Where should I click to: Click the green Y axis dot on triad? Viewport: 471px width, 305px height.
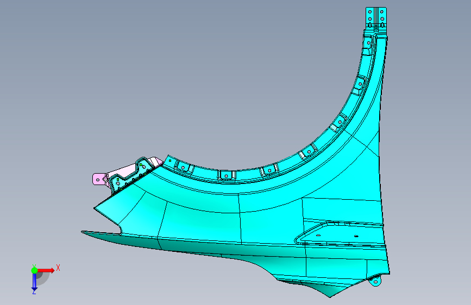tap(35, 270)
